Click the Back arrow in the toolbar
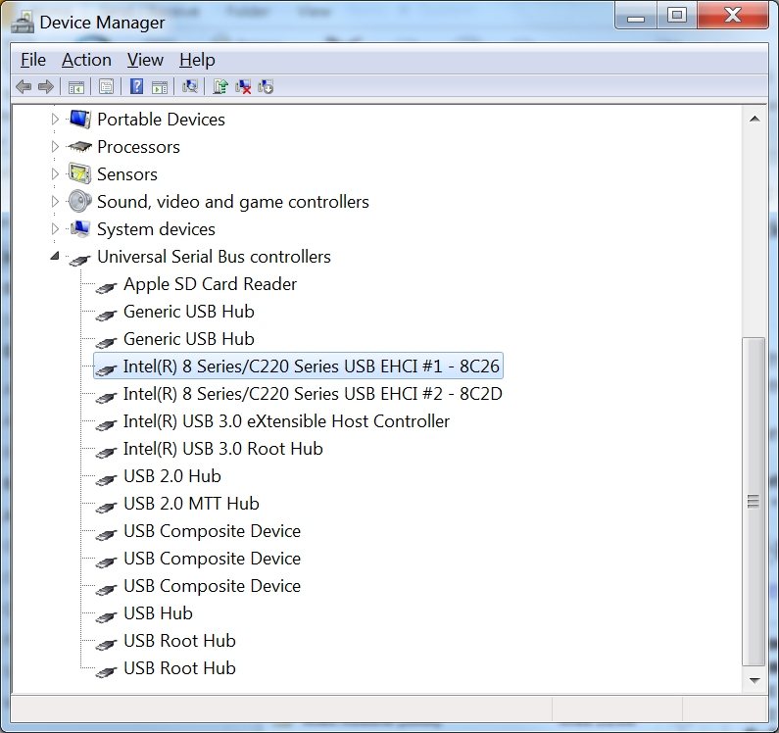Image resolution: width=779 pixels, height=733 pixels. [x=24, y=87]
